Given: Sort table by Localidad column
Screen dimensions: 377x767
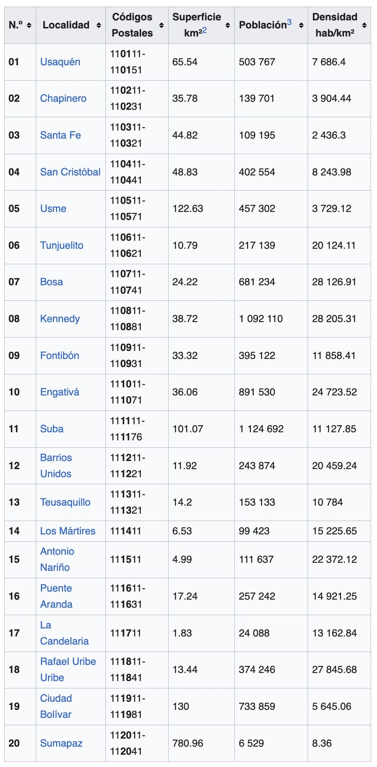Looking at the screenshot, I should click(x=99, y=25).
